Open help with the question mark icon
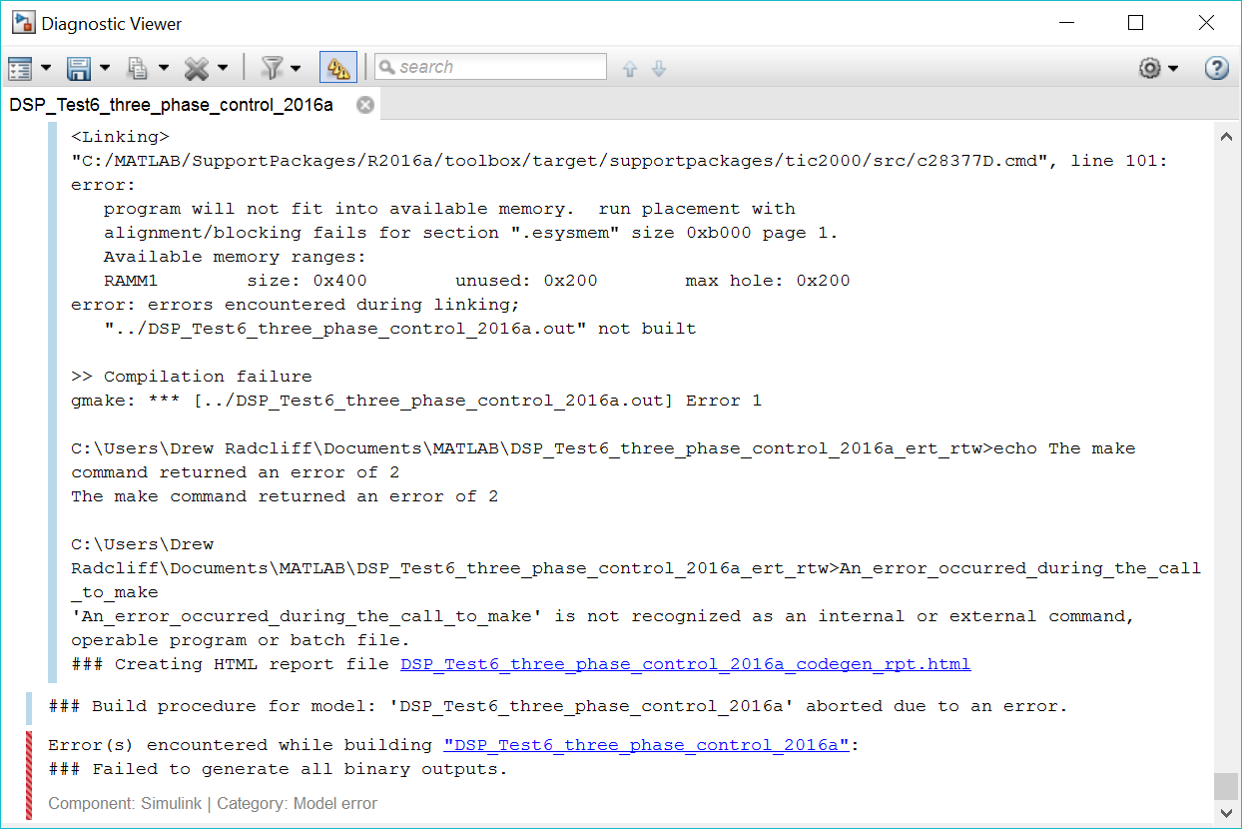1242x829 pixels. click(x=1216, y=68)
